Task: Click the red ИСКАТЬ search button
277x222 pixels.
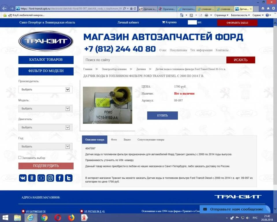Action: tap(241, 60)
